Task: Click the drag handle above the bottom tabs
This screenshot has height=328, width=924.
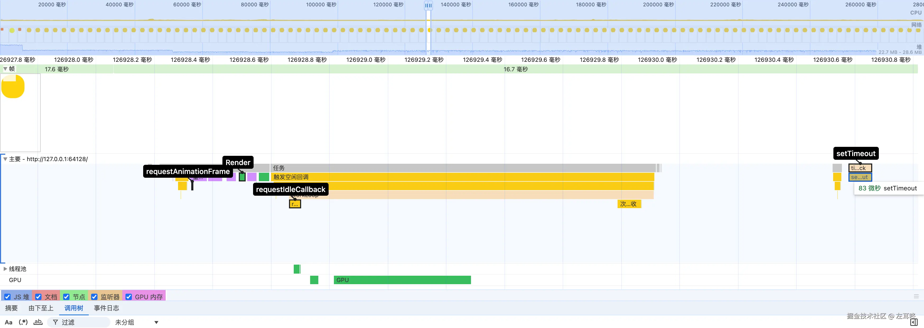Action: click(x=916, y=296)
